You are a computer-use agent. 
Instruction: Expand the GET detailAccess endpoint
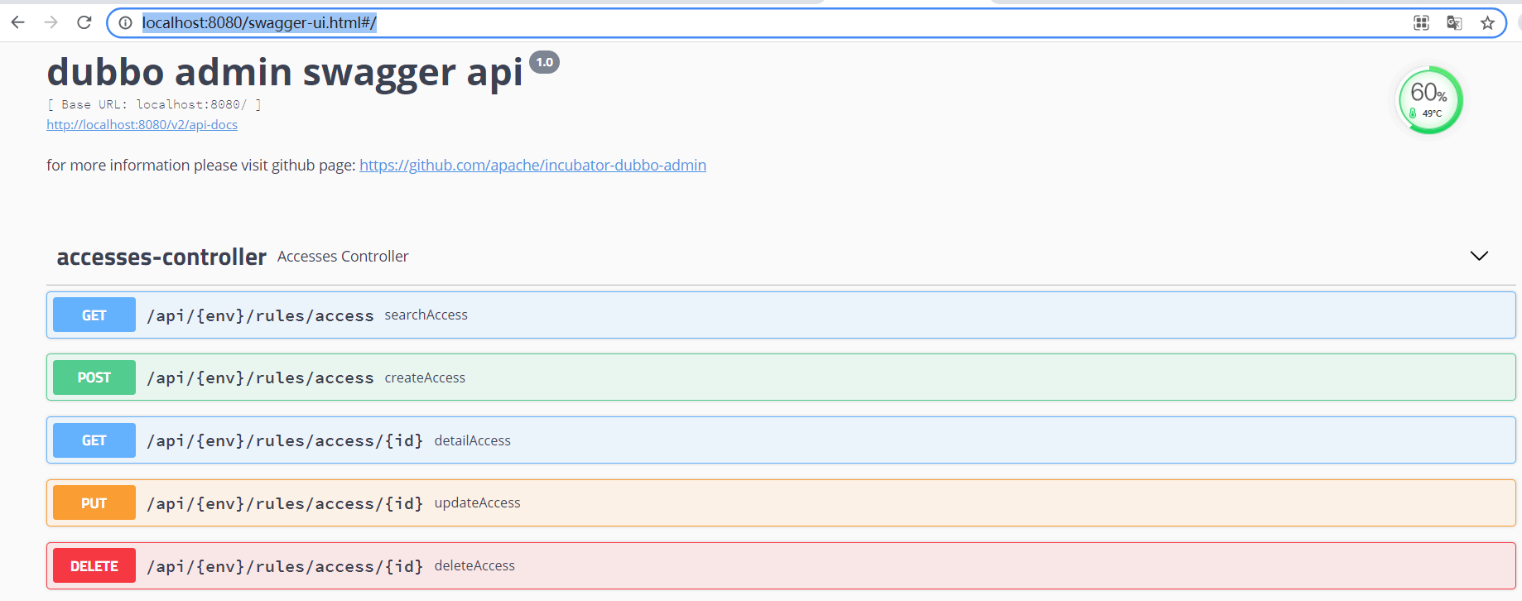[781, 440]
